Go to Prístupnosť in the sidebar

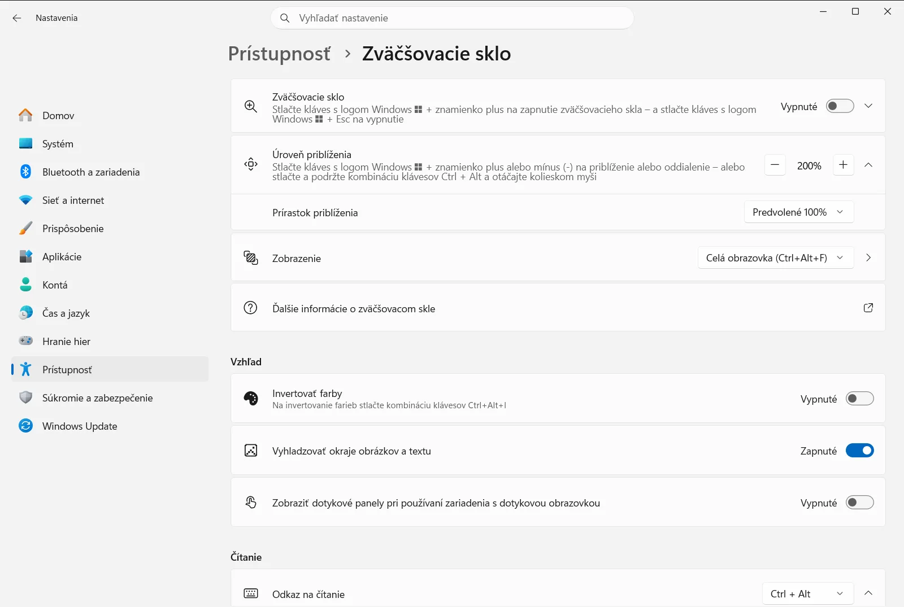tap(110, 369)
